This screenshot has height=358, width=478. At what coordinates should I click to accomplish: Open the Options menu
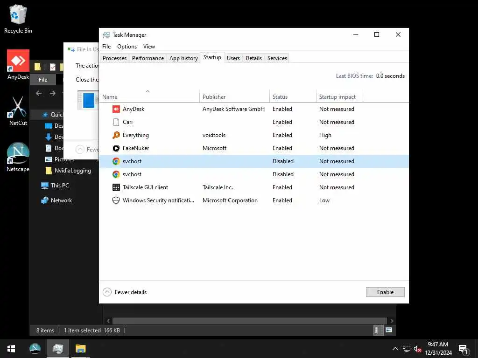[x=127, y=47]
